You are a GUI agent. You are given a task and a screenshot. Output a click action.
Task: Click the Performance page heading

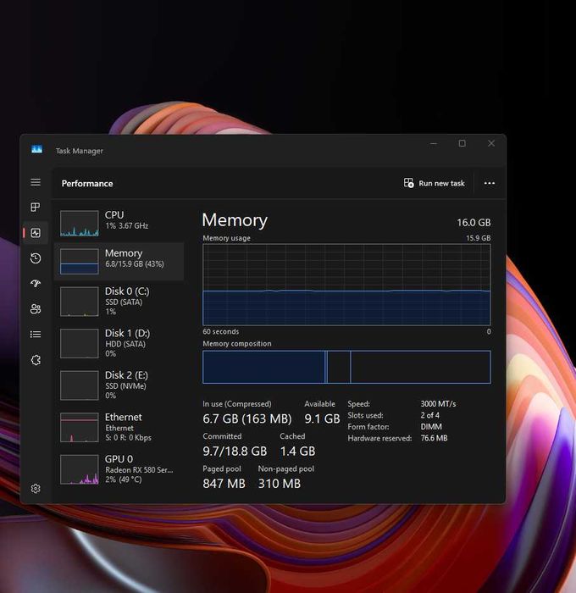click(87, 184)
